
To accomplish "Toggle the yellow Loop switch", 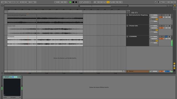I will pyautogui.click(x=108, y=2).
